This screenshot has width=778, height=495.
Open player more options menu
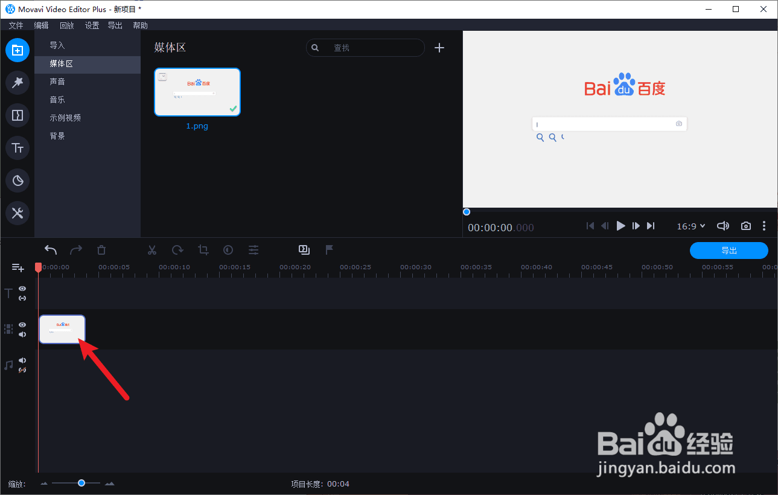tap(764, 226)
